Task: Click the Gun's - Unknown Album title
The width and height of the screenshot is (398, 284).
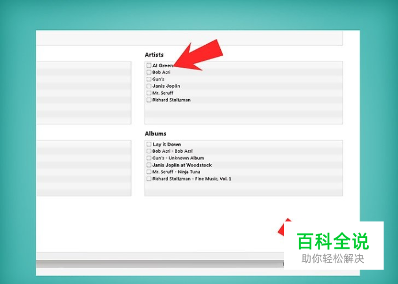Action: [x=178, y=158]
